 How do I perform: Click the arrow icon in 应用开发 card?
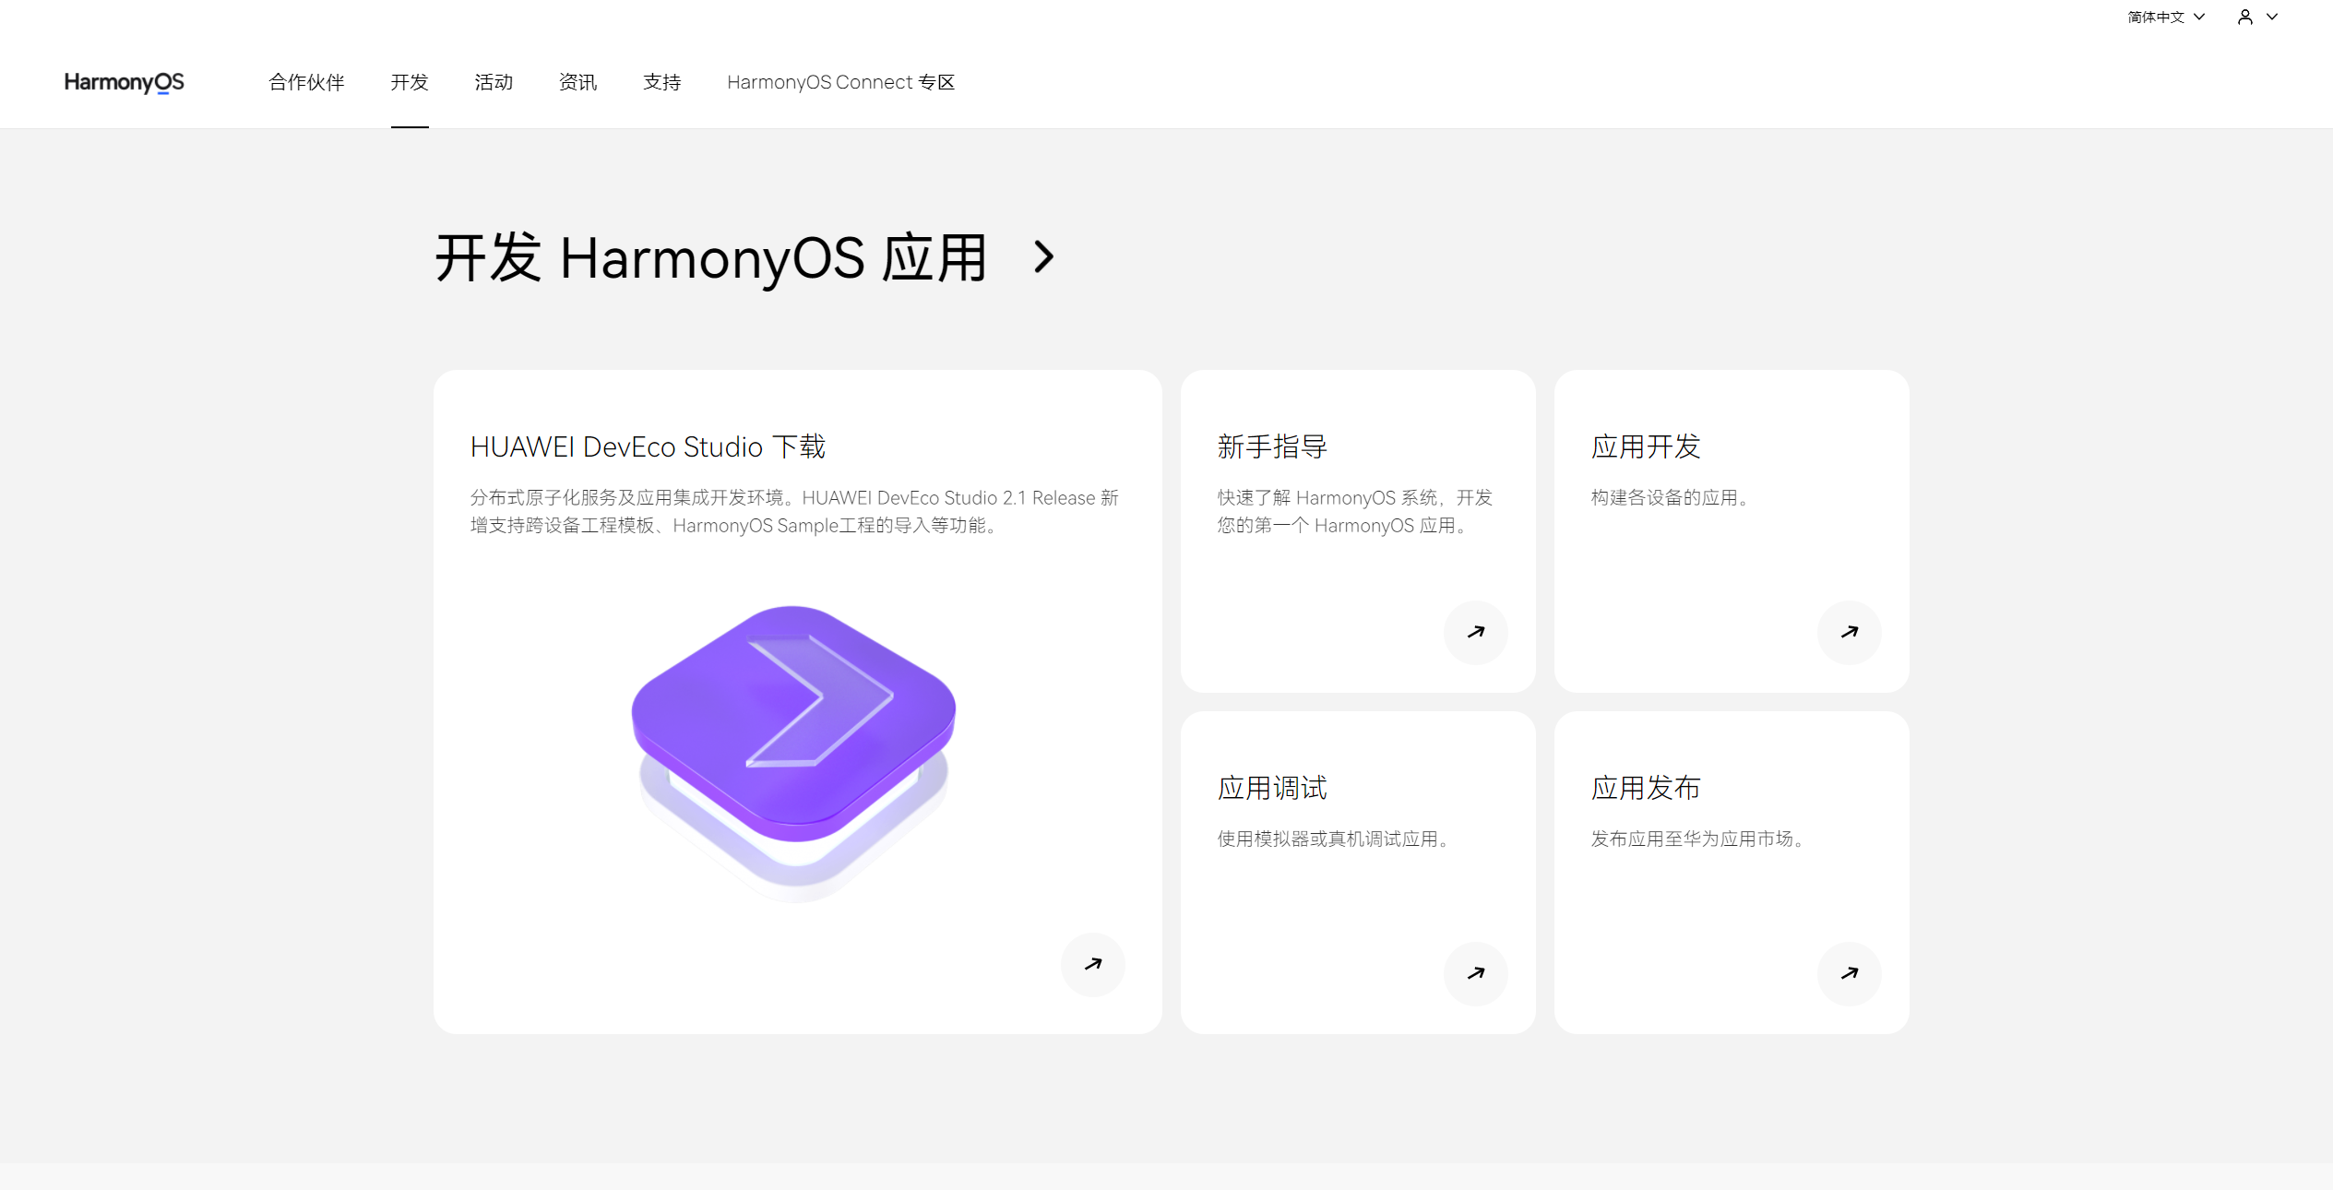pyautogui.click(x=1850, y=632)
